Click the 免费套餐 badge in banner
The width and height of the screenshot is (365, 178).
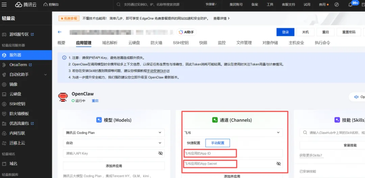point(69,18)
